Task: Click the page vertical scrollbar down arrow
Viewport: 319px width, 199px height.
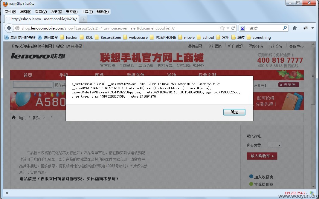Action: click(x=313, y=186)
